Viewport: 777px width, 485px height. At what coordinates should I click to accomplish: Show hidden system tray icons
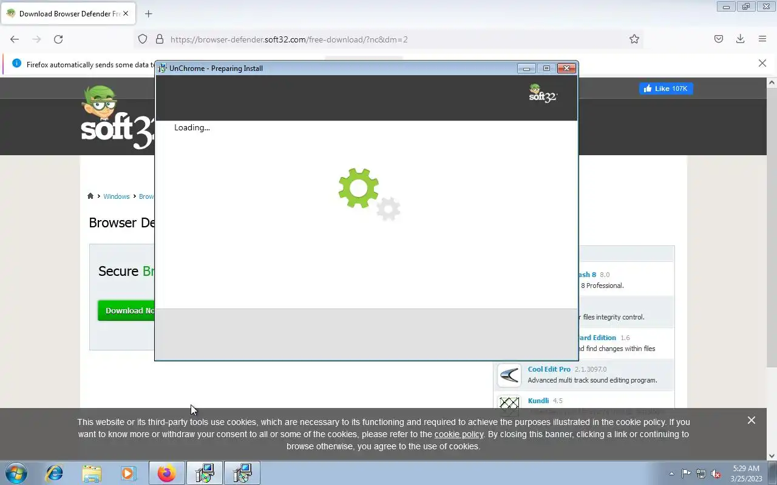coord(671,473)
